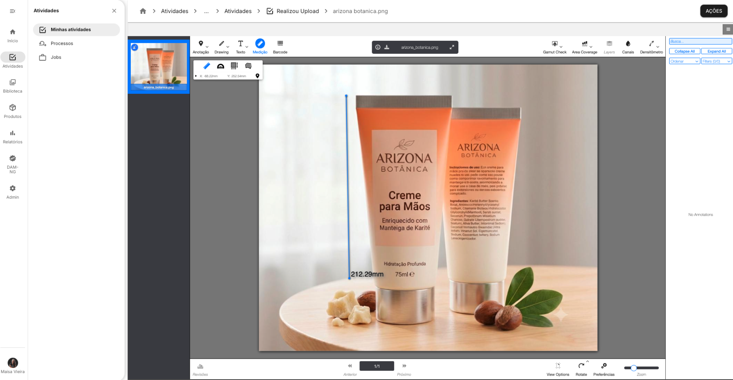
Task: Click the page number field 1/1
Action: 377,366
